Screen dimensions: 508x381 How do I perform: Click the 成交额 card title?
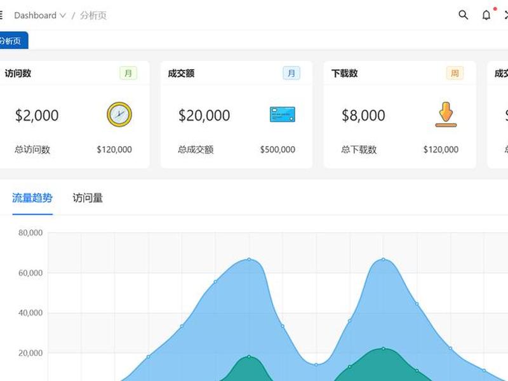[x=181, y=73]
